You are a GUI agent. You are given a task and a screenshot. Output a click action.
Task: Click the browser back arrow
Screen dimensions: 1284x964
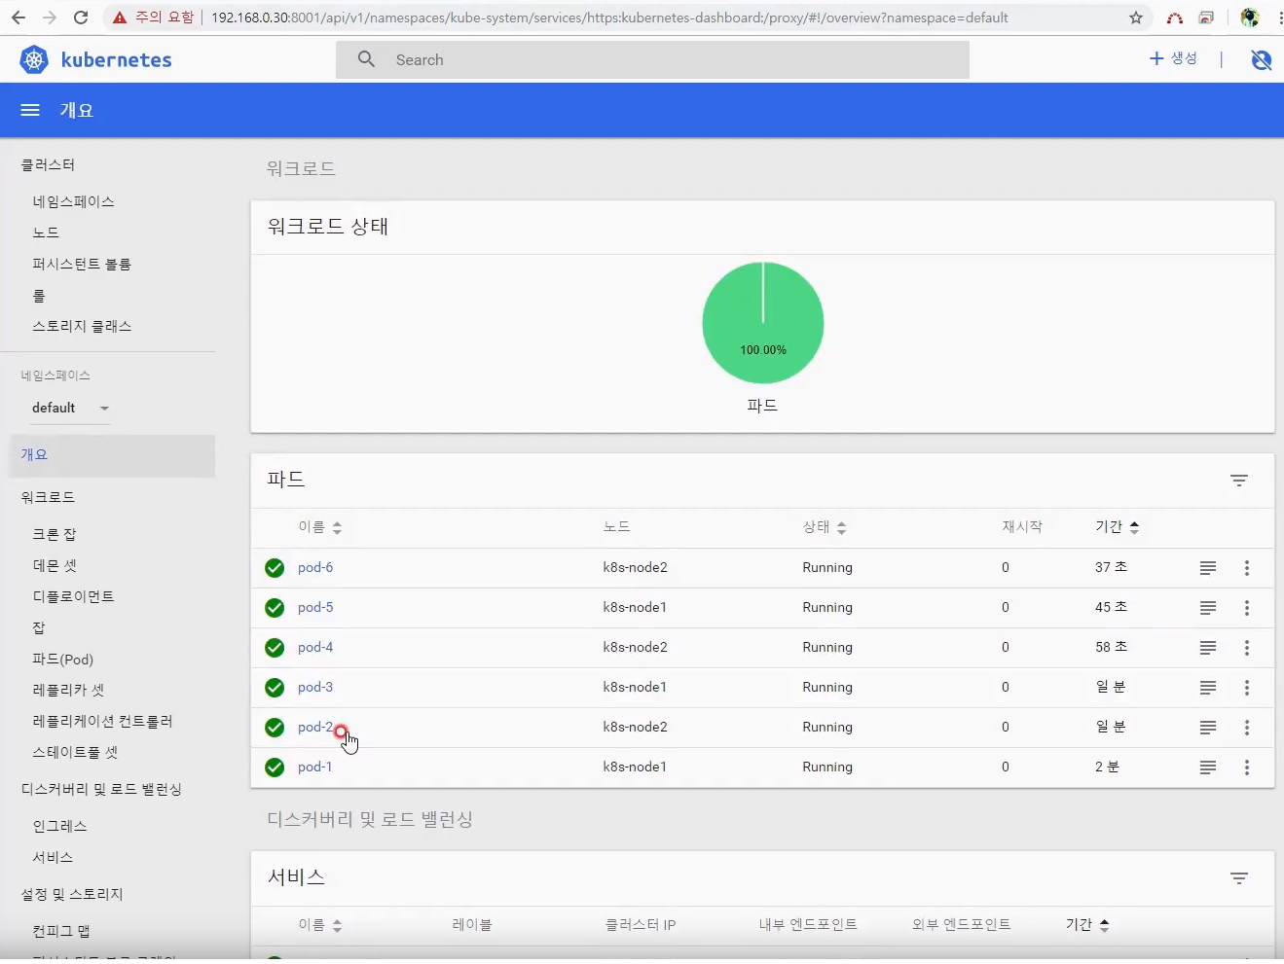pyautogui.click(x=18, y=18)
